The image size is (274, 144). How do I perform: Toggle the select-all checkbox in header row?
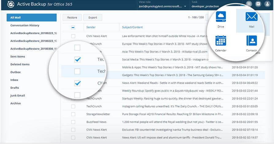click(x=73, y=27)
